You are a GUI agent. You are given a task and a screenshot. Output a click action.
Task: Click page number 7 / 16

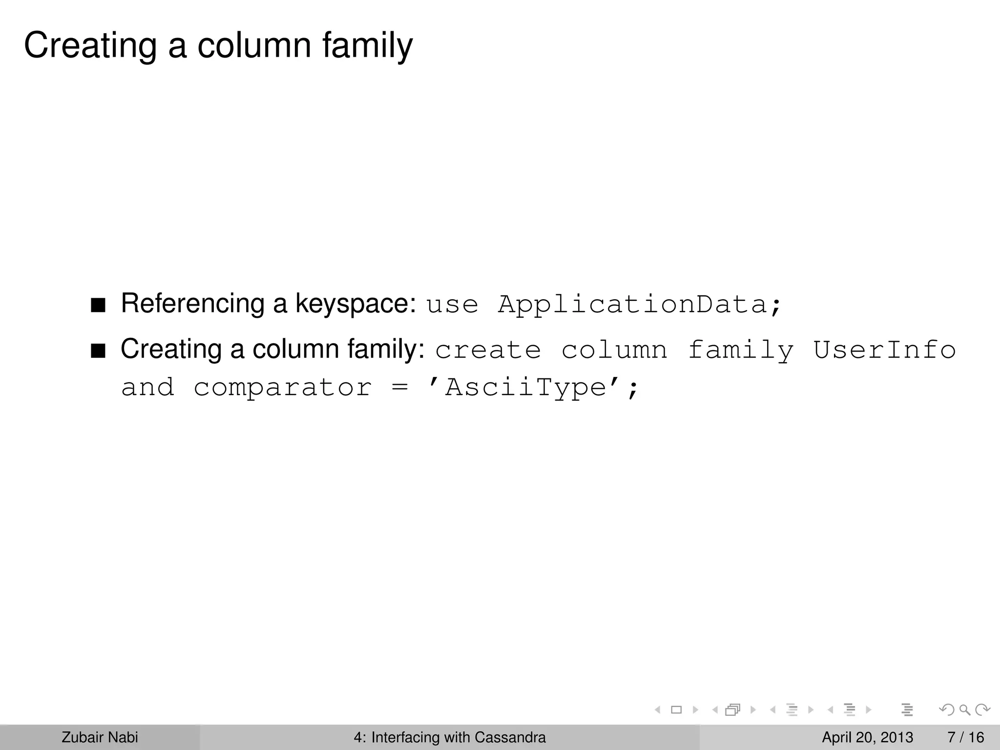(x=966, y=737)
